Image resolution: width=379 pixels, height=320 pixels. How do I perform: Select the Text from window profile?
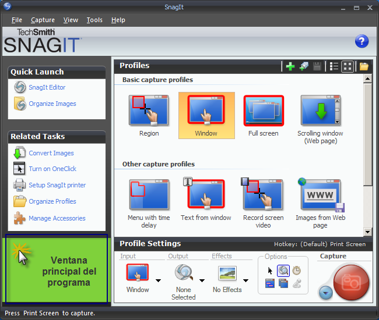(x=206, y=200)
